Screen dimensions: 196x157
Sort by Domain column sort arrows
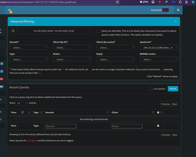coord(107,112)
